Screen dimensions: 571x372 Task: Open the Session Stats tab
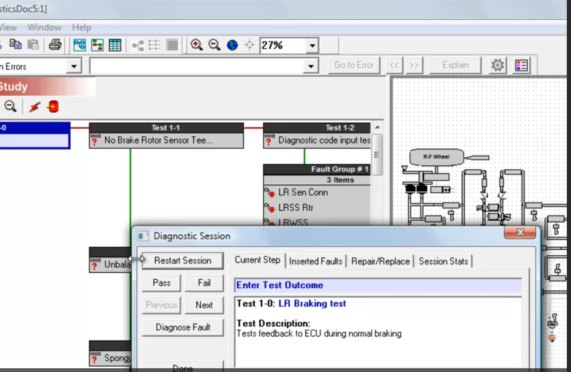click(443, 261)
